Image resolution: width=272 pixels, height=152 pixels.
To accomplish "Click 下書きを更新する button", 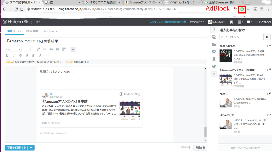I will tap(16, 148).
